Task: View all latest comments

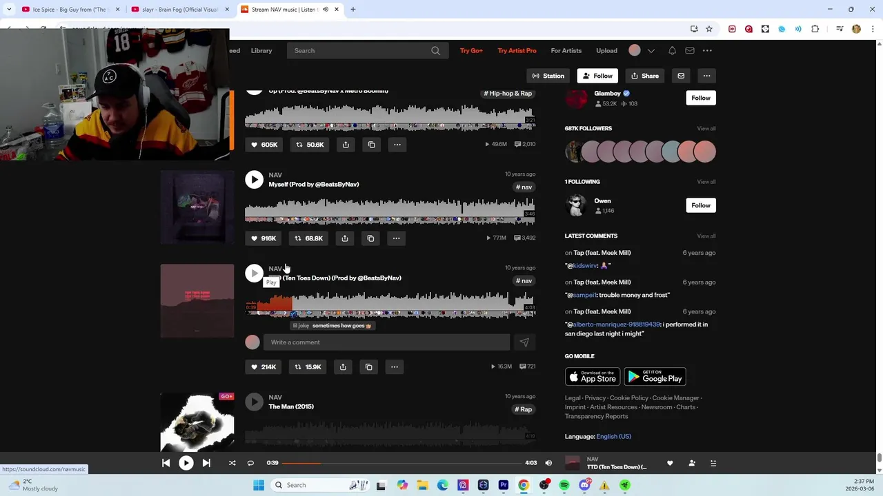Action: pos(706,236)
